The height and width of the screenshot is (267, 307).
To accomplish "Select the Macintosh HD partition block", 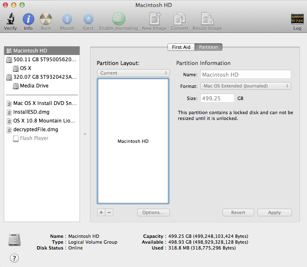I will [x=133, y=141].
